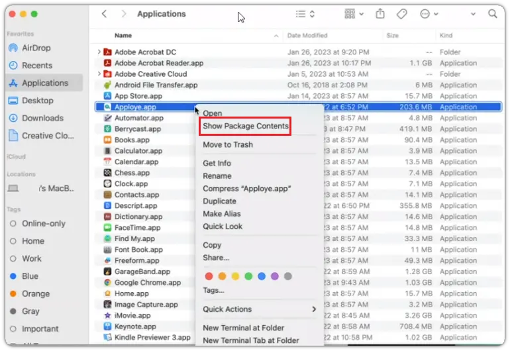Choose Show Package Contents
510x351 pixels.
click(246, 126)
